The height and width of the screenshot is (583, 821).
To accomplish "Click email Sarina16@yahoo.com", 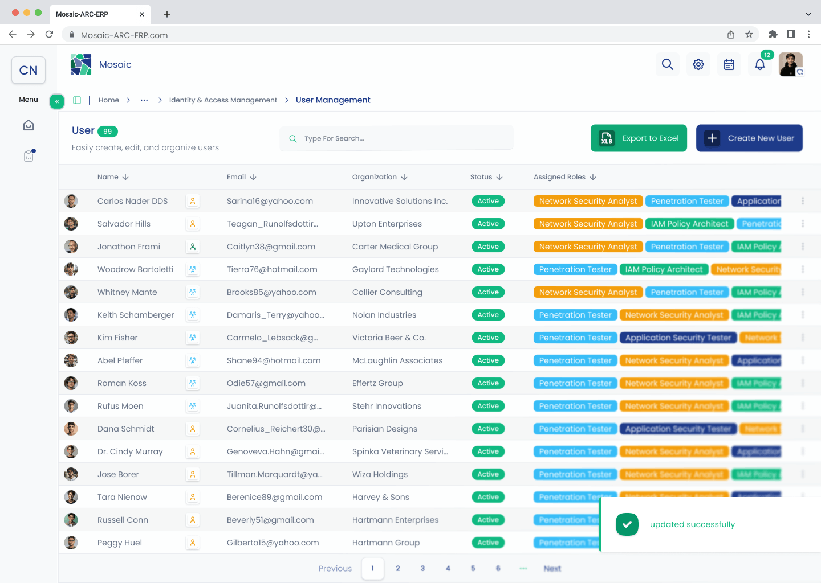I will tap(270, 201).
